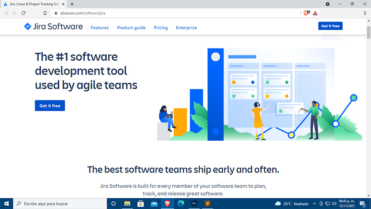The width and height of the screenshot is (371, 209).
Task: Open the browser hamburger menu
Action: click(x=365, y=13)
